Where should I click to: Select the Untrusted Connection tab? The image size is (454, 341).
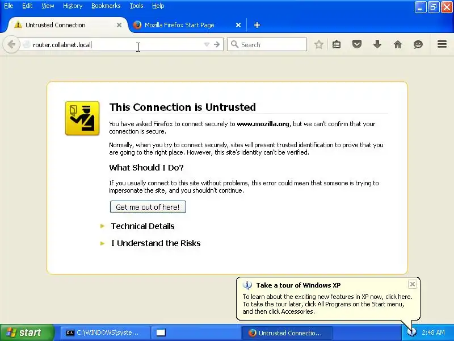pyautogui.click(x=67, y=25)
